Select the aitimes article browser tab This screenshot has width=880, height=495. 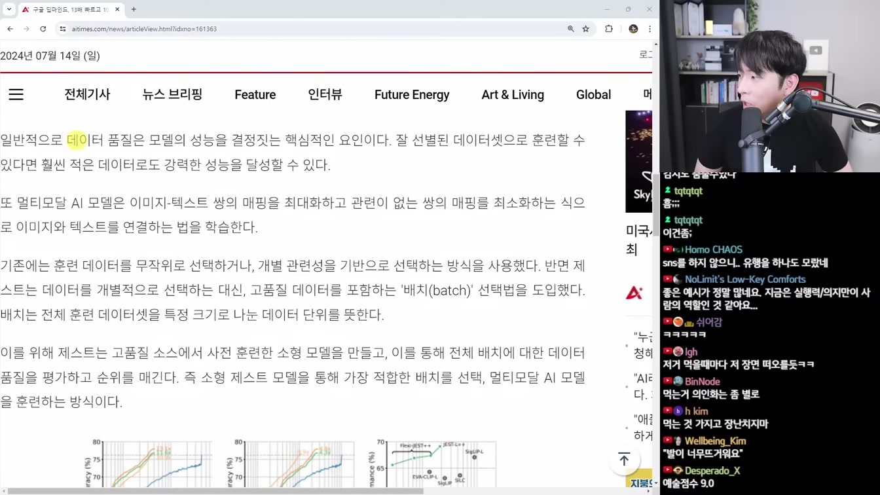(71, 9)
